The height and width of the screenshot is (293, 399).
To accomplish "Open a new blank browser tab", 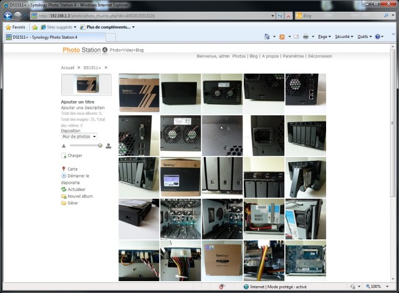I will pyautogui.click(x=110, y=37).
